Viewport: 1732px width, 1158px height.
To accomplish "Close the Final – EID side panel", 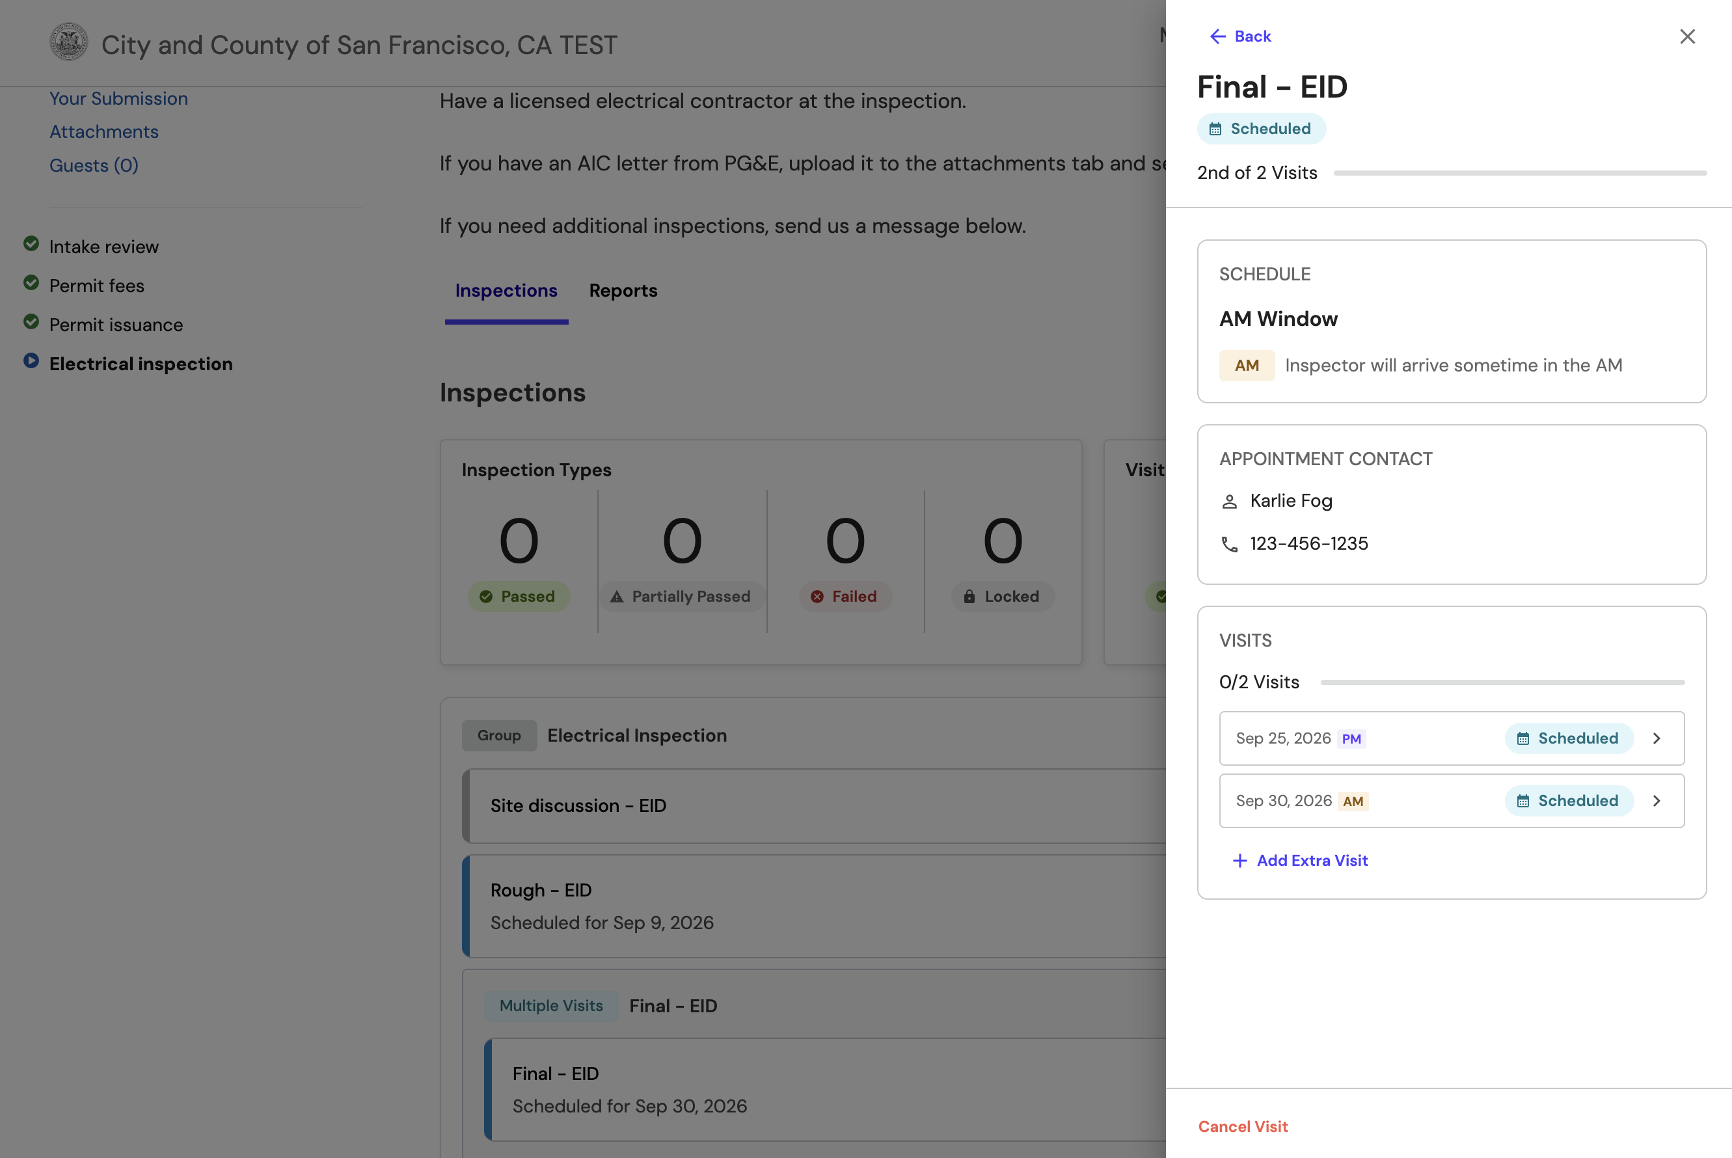I will (x=1687, y=36).
